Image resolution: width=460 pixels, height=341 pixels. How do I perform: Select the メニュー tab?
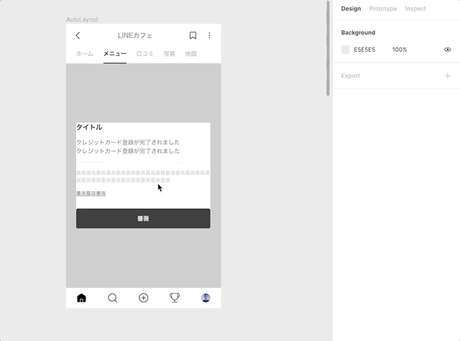coord(115,54)
